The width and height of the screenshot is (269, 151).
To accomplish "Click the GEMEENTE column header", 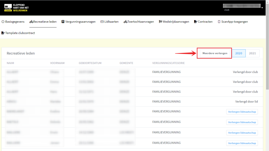I will [126, 63].
